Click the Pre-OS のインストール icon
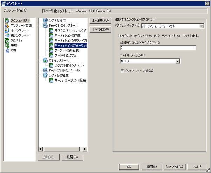 [46, 26]
